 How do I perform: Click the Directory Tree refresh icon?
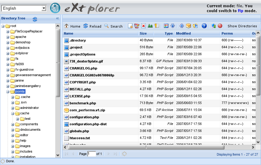click(35, 19)
